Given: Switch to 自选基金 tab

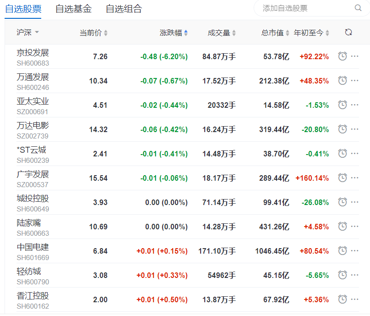Looking at the screenshot, I should (73, 9).
